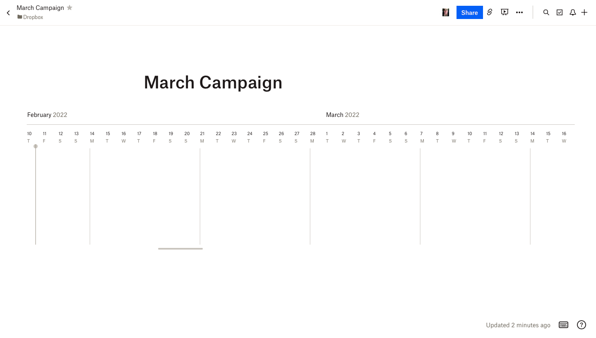
Task: Open the three-dot more options menu
Action: pyautogui.click(x=519, y=12)
